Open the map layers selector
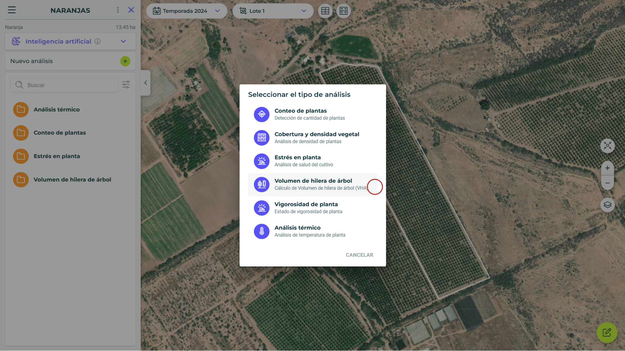The width and height of the screenshot is (625, 351). point(607,205)
